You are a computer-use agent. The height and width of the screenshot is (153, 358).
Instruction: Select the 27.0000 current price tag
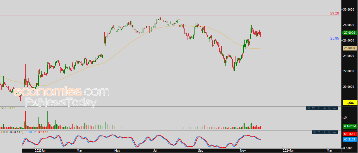point(349,33)
